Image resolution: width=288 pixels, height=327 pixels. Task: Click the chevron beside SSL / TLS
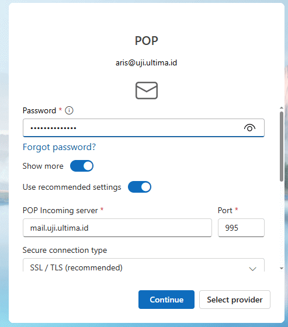[x=253, y=269]
